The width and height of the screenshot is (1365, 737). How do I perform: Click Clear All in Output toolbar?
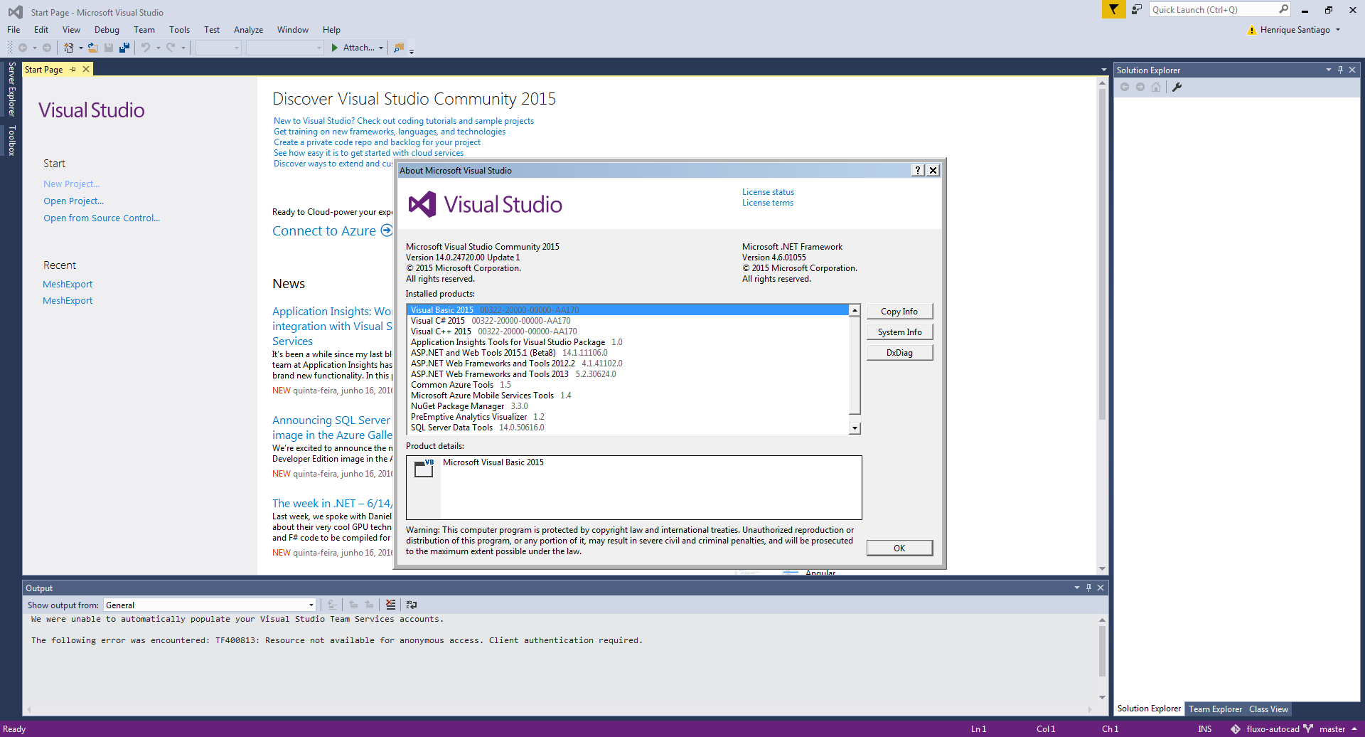click(390, 605)
